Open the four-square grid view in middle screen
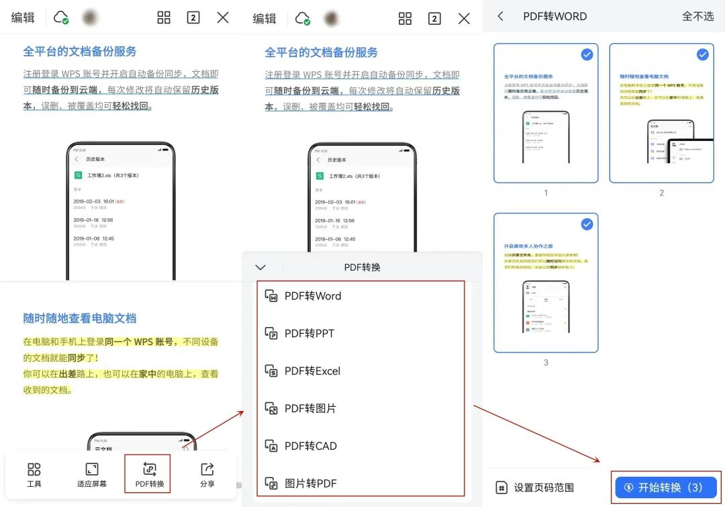Screen dimensions: 725x507 tap(405, 19)
